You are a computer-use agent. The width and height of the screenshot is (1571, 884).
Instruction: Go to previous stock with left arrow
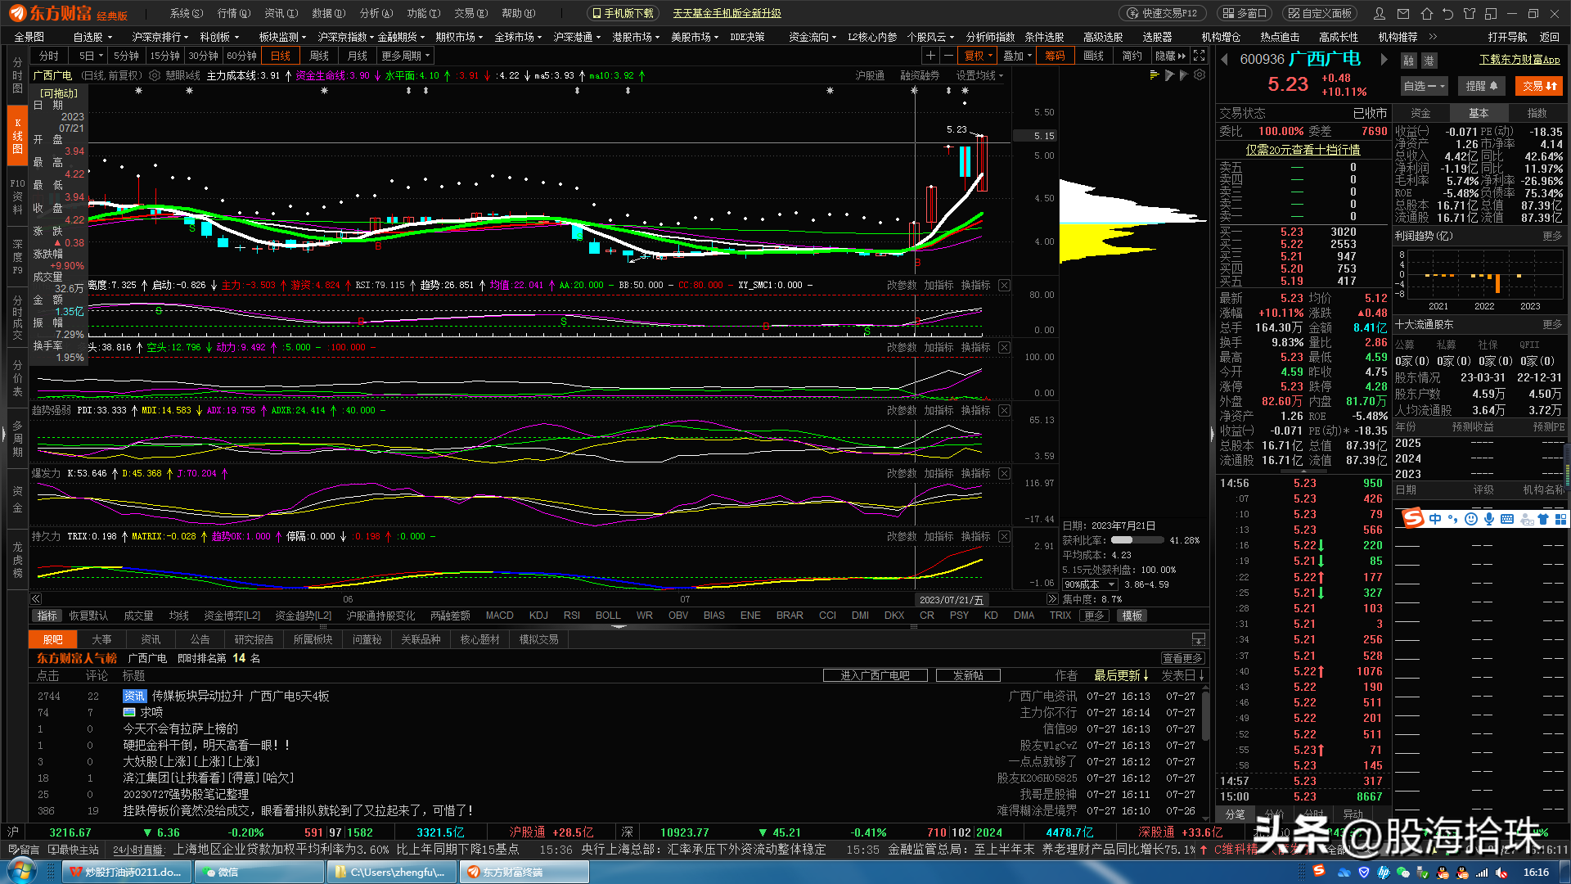click(x=1225, y=59)
